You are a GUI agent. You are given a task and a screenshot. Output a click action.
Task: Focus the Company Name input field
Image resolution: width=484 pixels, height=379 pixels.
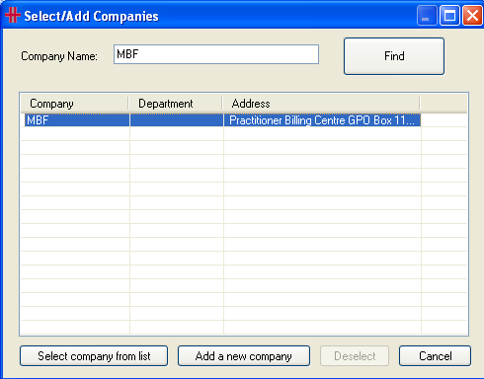tap(216, 54)
